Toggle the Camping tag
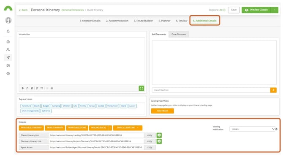 click(x=56, y=106)
